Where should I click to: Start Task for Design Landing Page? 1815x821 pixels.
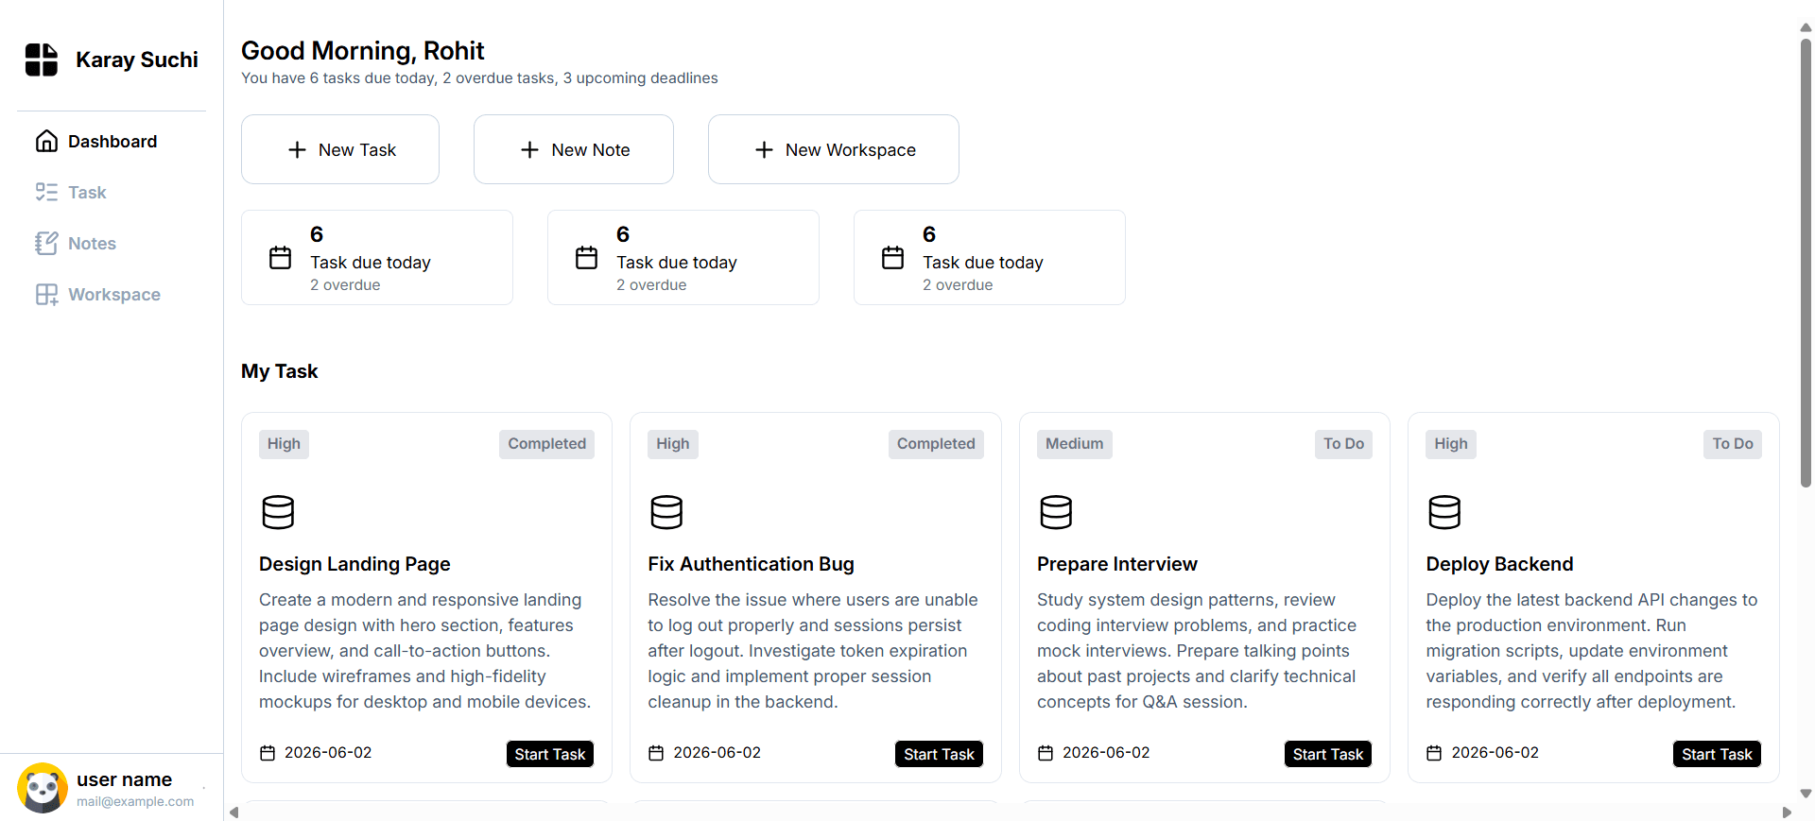tap(550, 754)
